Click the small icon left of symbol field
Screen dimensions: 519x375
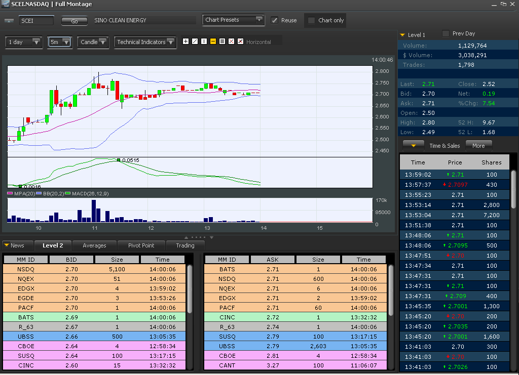click(x=9, y=21)
